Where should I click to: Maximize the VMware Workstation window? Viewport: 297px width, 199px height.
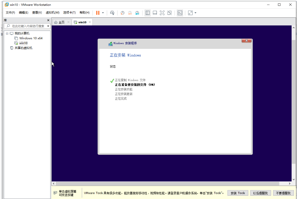click(x=279, y=5)
